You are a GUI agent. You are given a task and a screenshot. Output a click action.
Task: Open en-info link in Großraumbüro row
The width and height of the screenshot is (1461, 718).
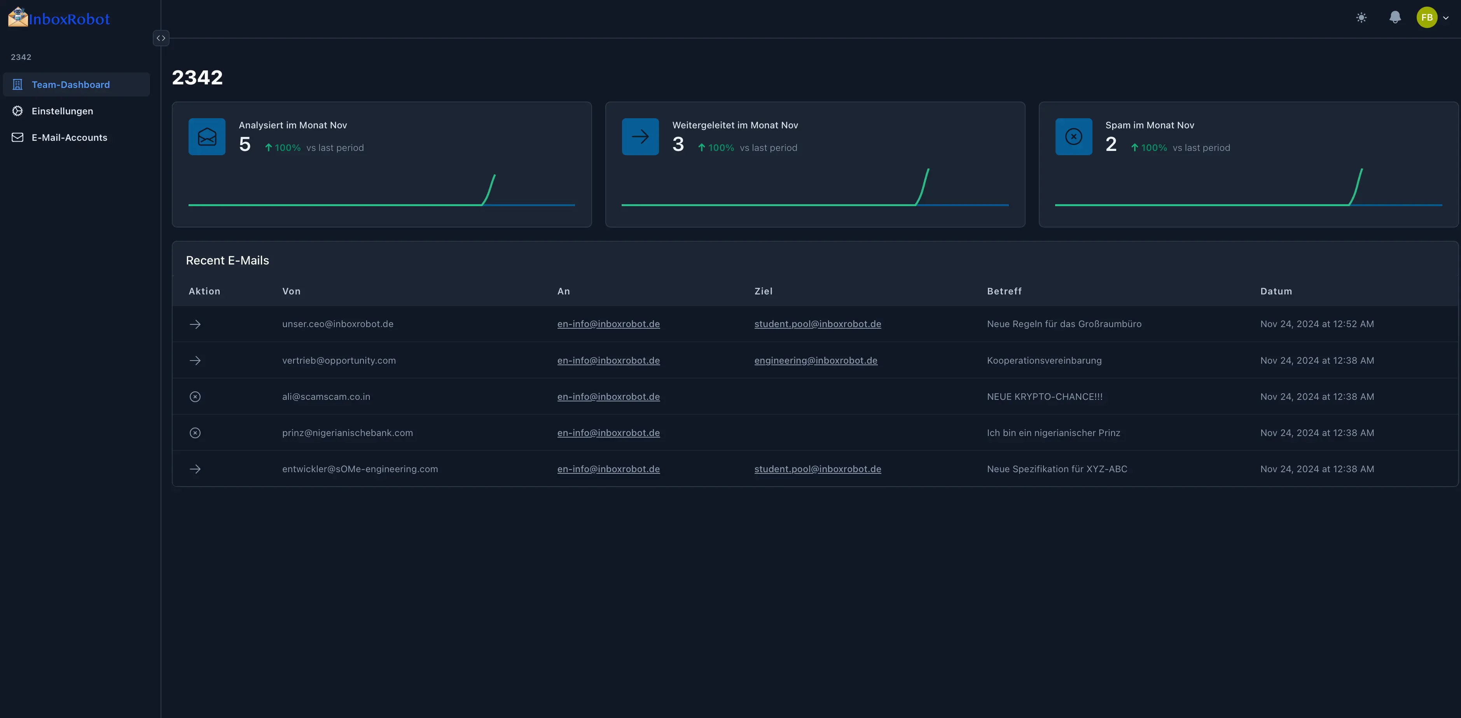coord(608,324)
